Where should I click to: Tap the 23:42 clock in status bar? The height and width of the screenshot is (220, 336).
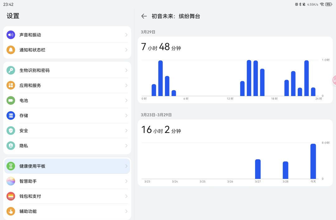pyautogui.click(x=8, y=4)
